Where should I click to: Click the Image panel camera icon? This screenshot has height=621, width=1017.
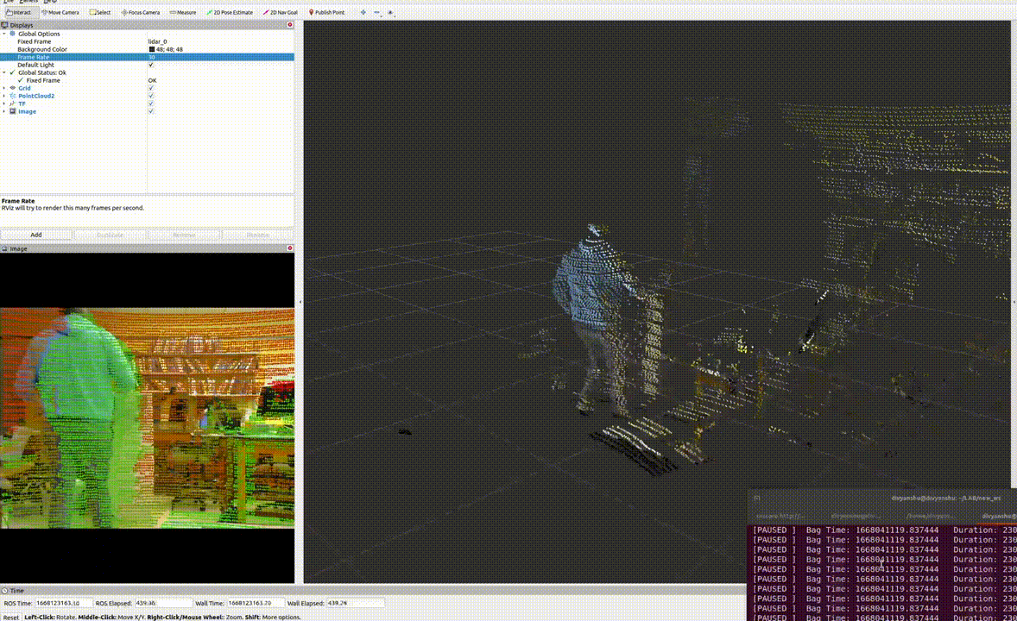click(4, 248)
